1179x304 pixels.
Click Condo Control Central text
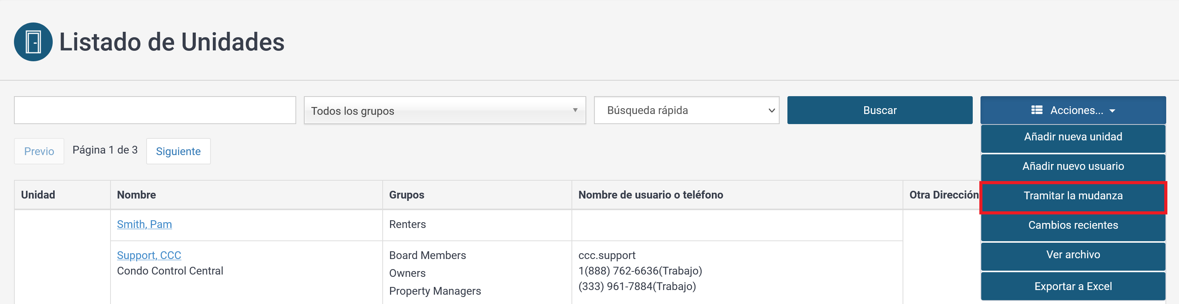pyautogui.click(x=170, y=271)
